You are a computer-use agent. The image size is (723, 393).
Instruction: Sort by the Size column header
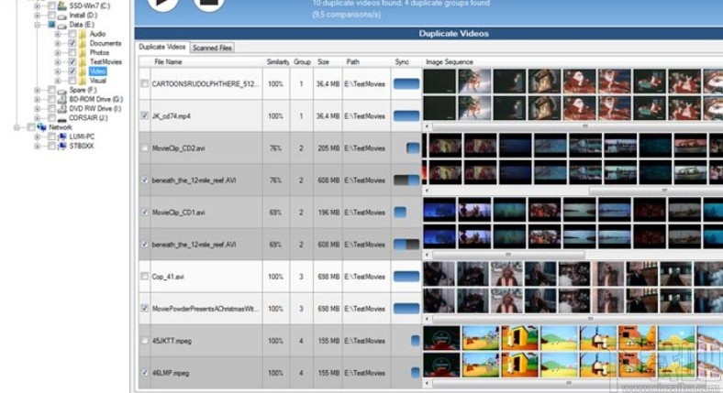pyautogui.click(x=328, y=61)
